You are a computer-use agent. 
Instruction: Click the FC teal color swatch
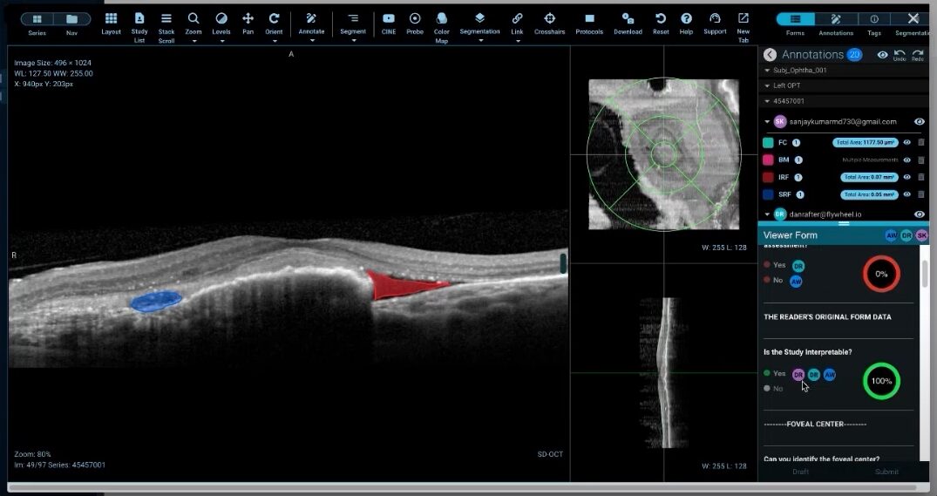click(769, 143)
